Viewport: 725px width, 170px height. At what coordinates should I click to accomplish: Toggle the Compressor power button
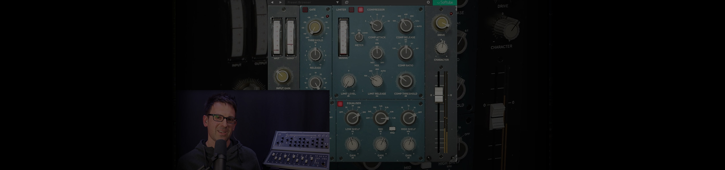coord(361,10)
